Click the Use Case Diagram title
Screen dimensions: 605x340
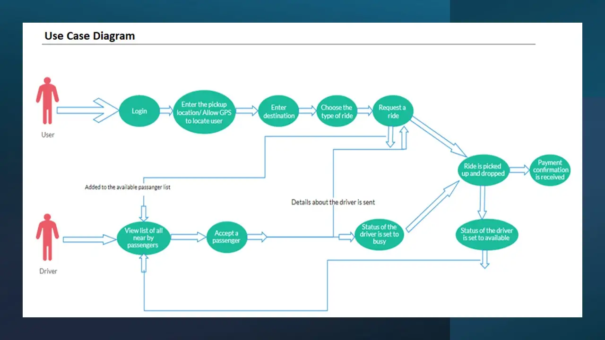pos(89,36)
